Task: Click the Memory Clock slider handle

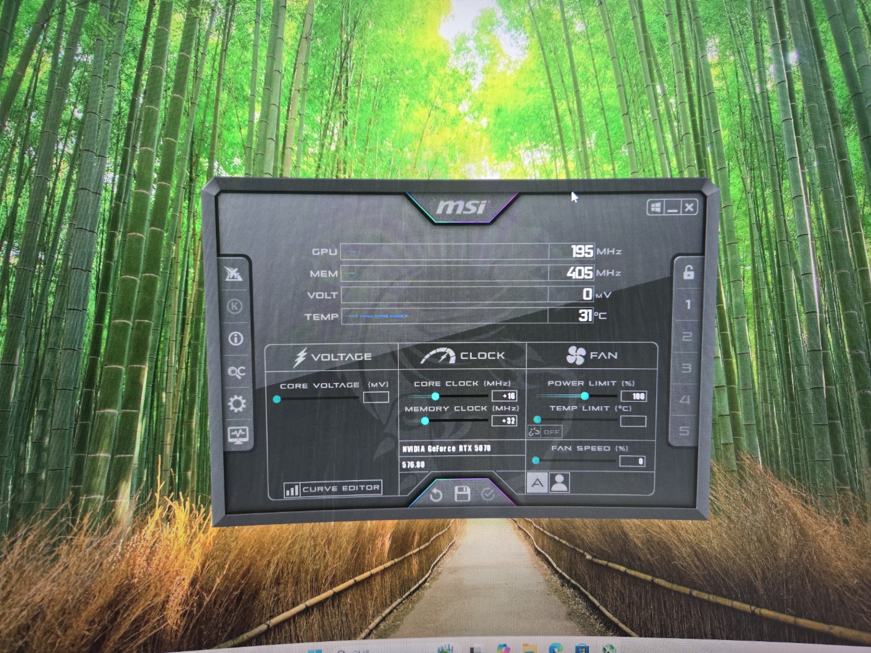Action: (x=425, y=421)
